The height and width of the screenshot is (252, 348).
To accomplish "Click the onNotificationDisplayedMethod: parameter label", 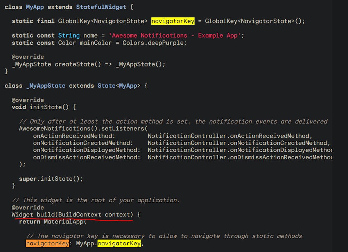I will [87, 150].
